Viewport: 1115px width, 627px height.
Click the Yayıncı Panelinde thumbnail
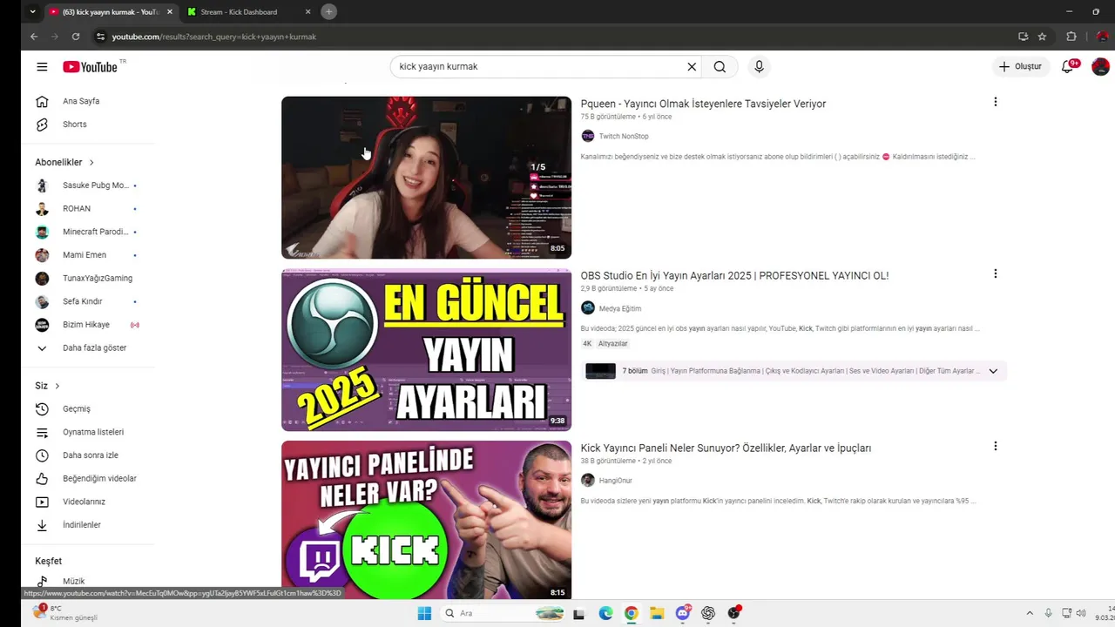(x=426, y=520)
